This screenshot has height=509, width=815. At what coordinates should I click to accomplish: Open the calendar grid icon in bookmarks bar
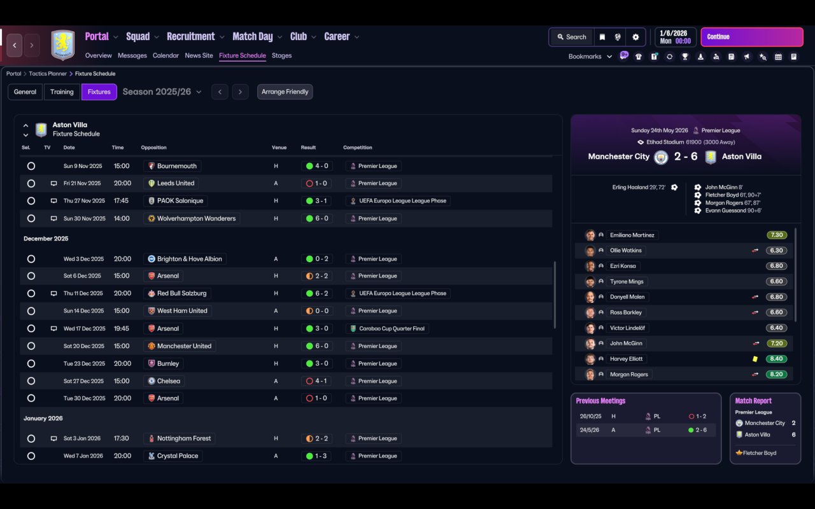778,57
